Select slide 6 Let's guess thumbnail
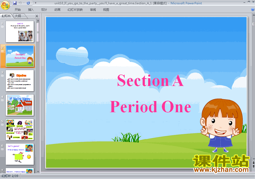255x179 pixels. click(x=20, y=154)
